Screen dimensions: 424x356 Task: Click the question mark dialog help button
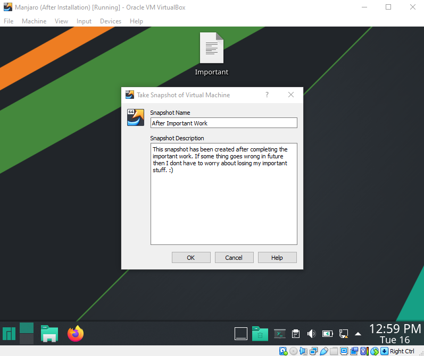coord(267,95)
